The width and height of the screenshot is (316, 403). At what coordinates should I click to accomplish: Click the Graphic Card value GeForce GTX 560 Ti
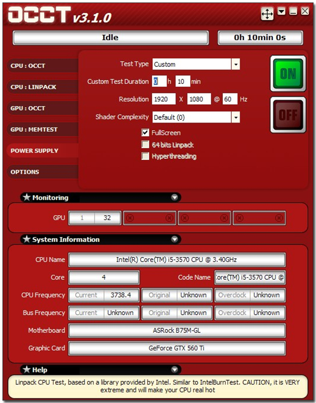tap(177, 348)
